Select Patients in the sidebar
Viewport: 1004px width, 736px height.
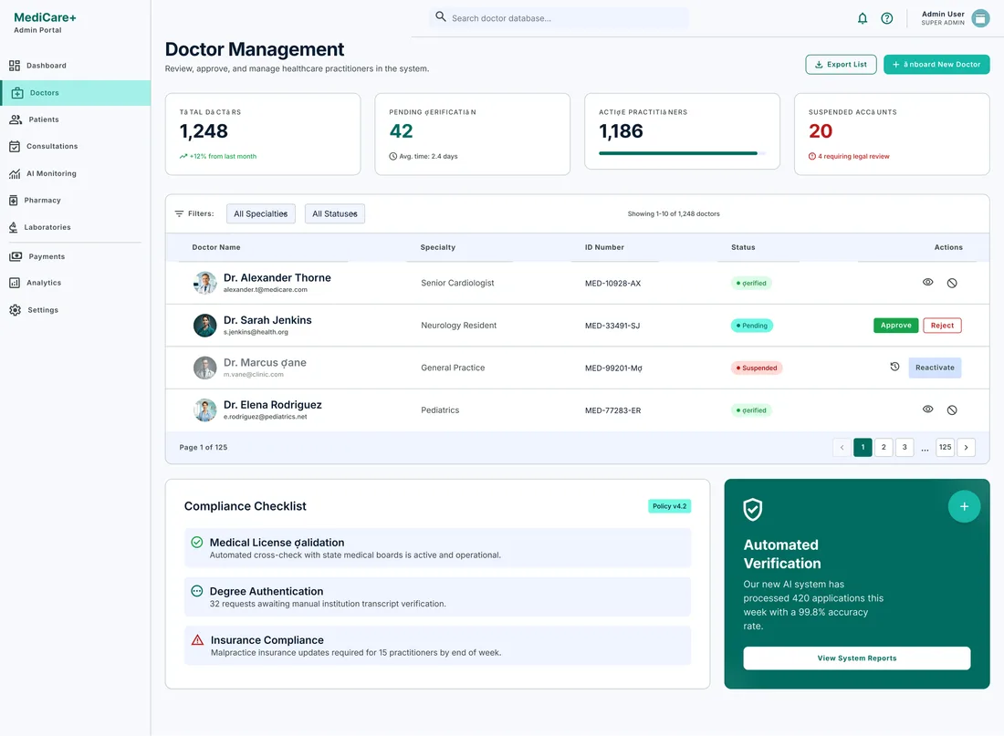pos(76,119)
